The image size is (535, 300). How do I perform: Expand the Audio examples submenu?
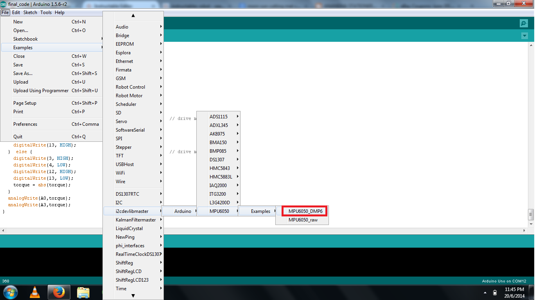[133, 27]
